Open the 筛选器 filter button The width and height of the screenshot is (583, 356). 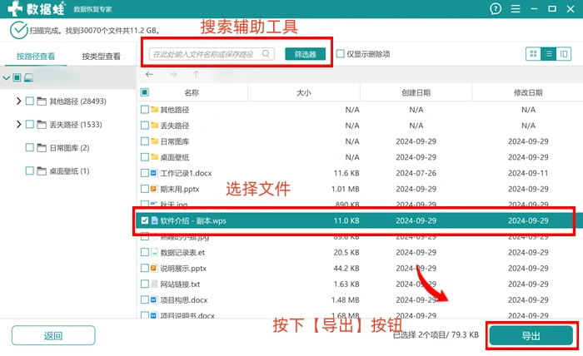coord(306,54)
